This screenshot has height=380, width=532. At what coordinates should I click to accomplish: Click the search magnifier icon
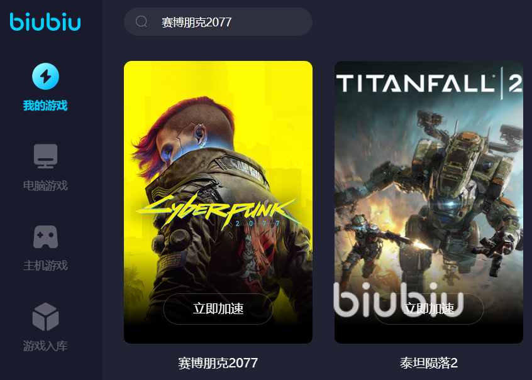click(x=141, y=22)
